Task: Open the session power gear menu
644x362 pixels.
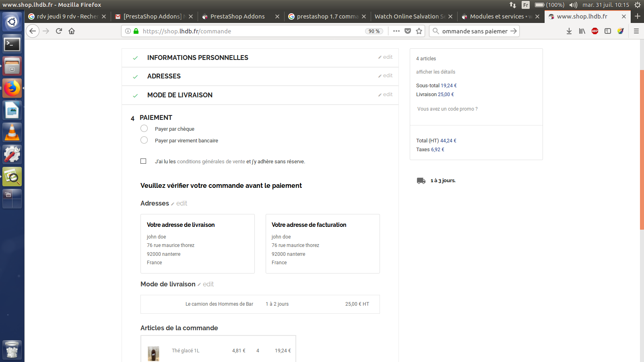Action: [x=638, y=5]
